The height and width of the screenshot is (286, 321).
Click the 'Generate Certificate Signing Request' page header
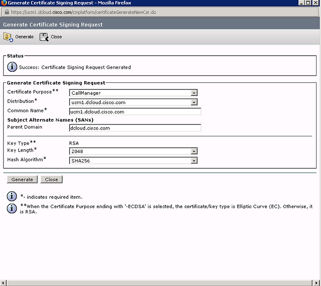click(53, 25)
